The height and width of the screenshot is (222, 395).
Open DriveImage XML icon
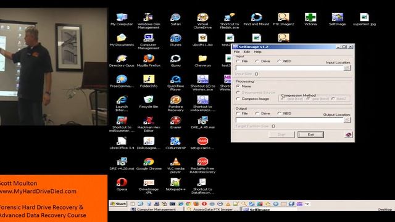pyautogui.click(x=149, y=186)
